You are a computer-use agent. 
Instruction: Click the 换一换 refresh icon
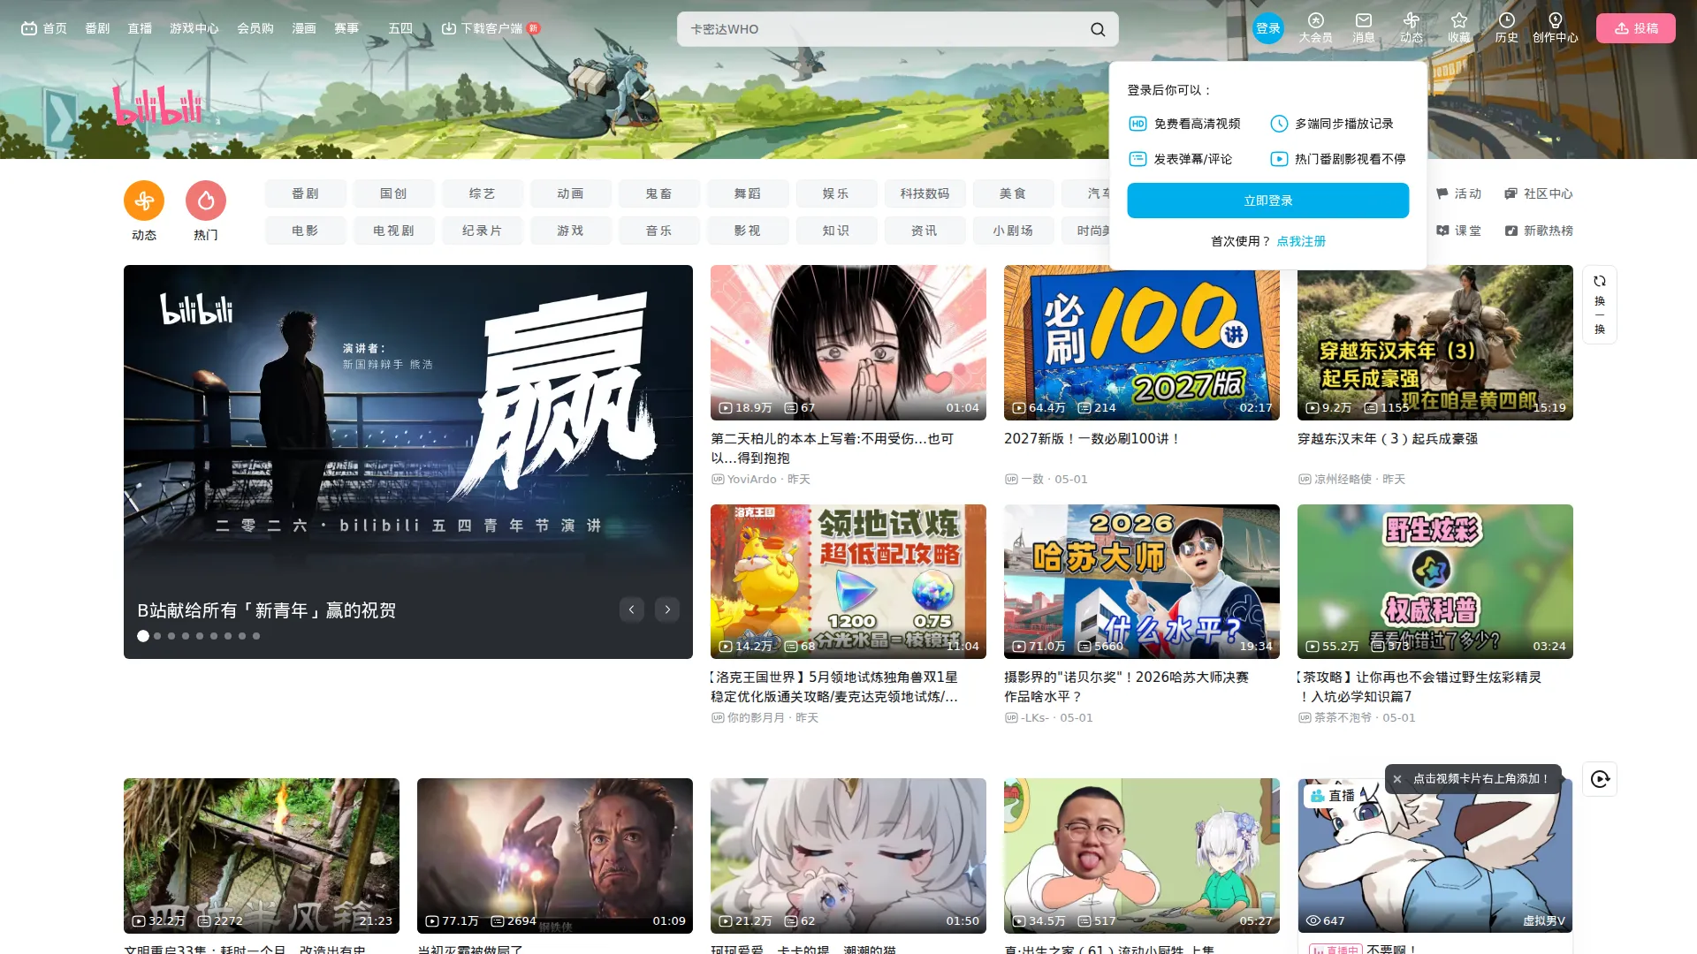click(x=1599, y=281)
